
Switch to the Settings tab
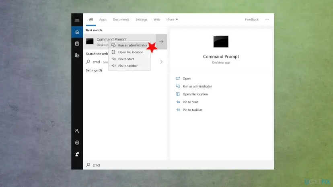141,20
